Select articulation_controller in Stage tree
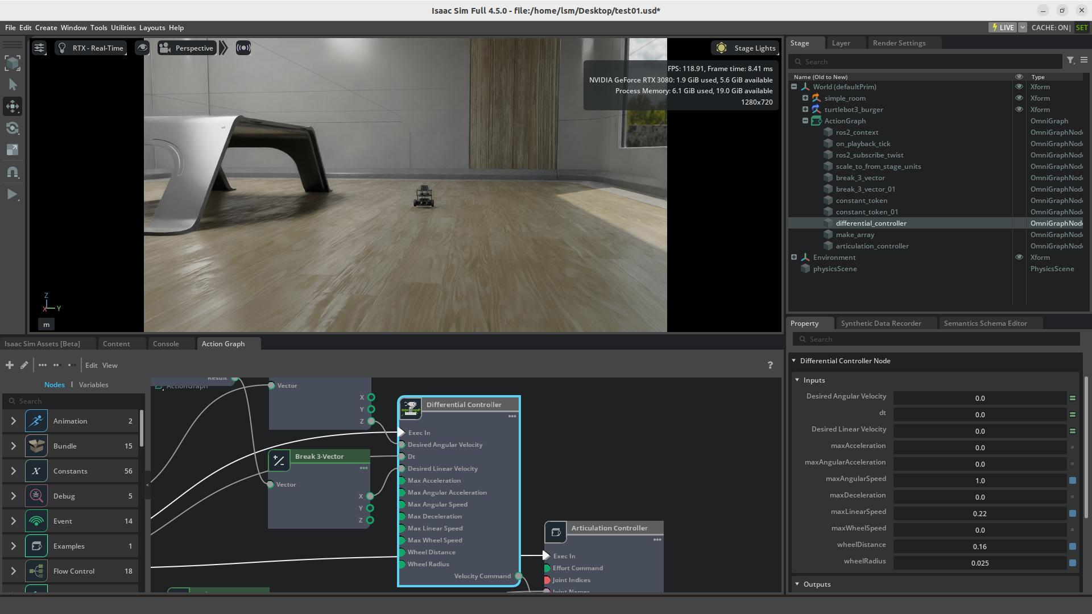 [872, 246]
